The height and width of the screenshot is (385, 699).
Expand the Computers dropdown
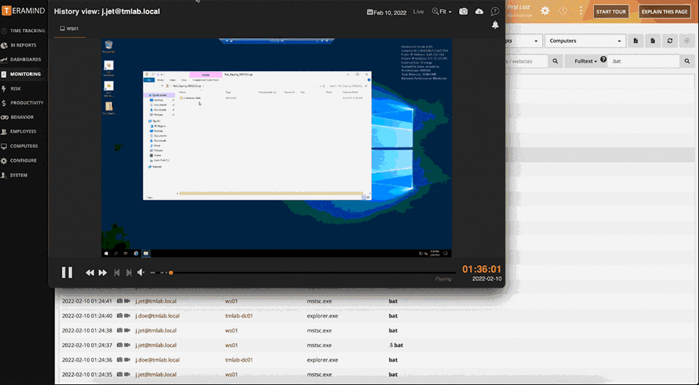coord(586,41)
